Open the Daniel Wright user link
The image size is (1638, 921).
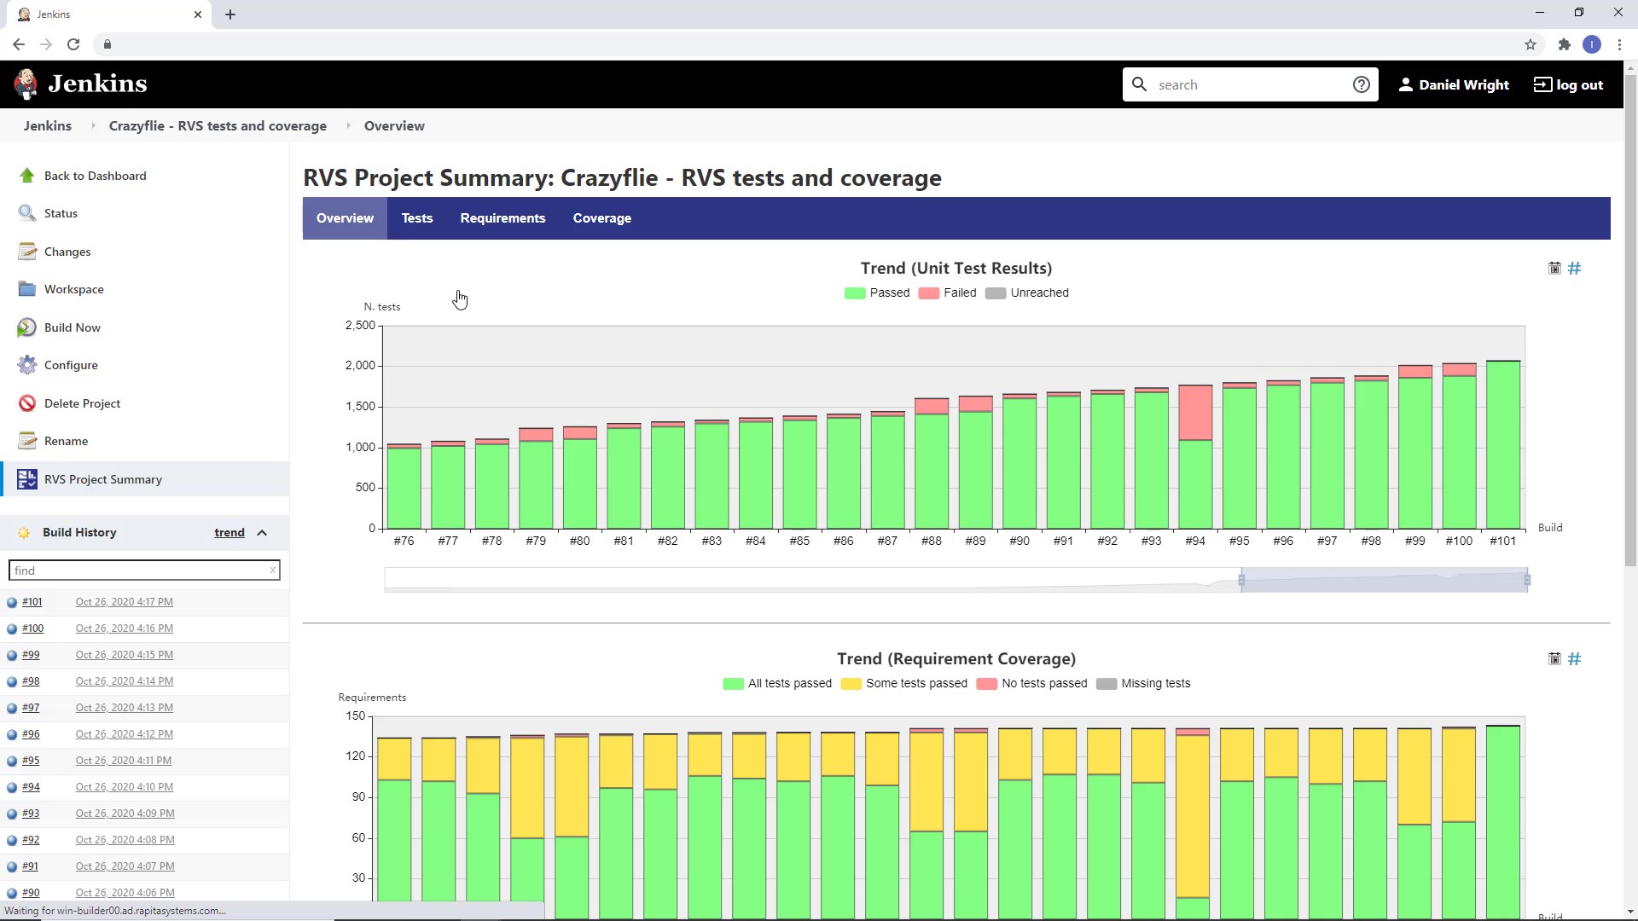[x=1454, y=84]
